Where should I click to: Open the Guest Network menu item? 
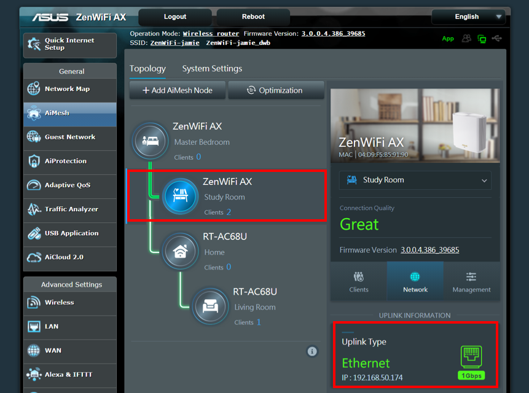70,137
